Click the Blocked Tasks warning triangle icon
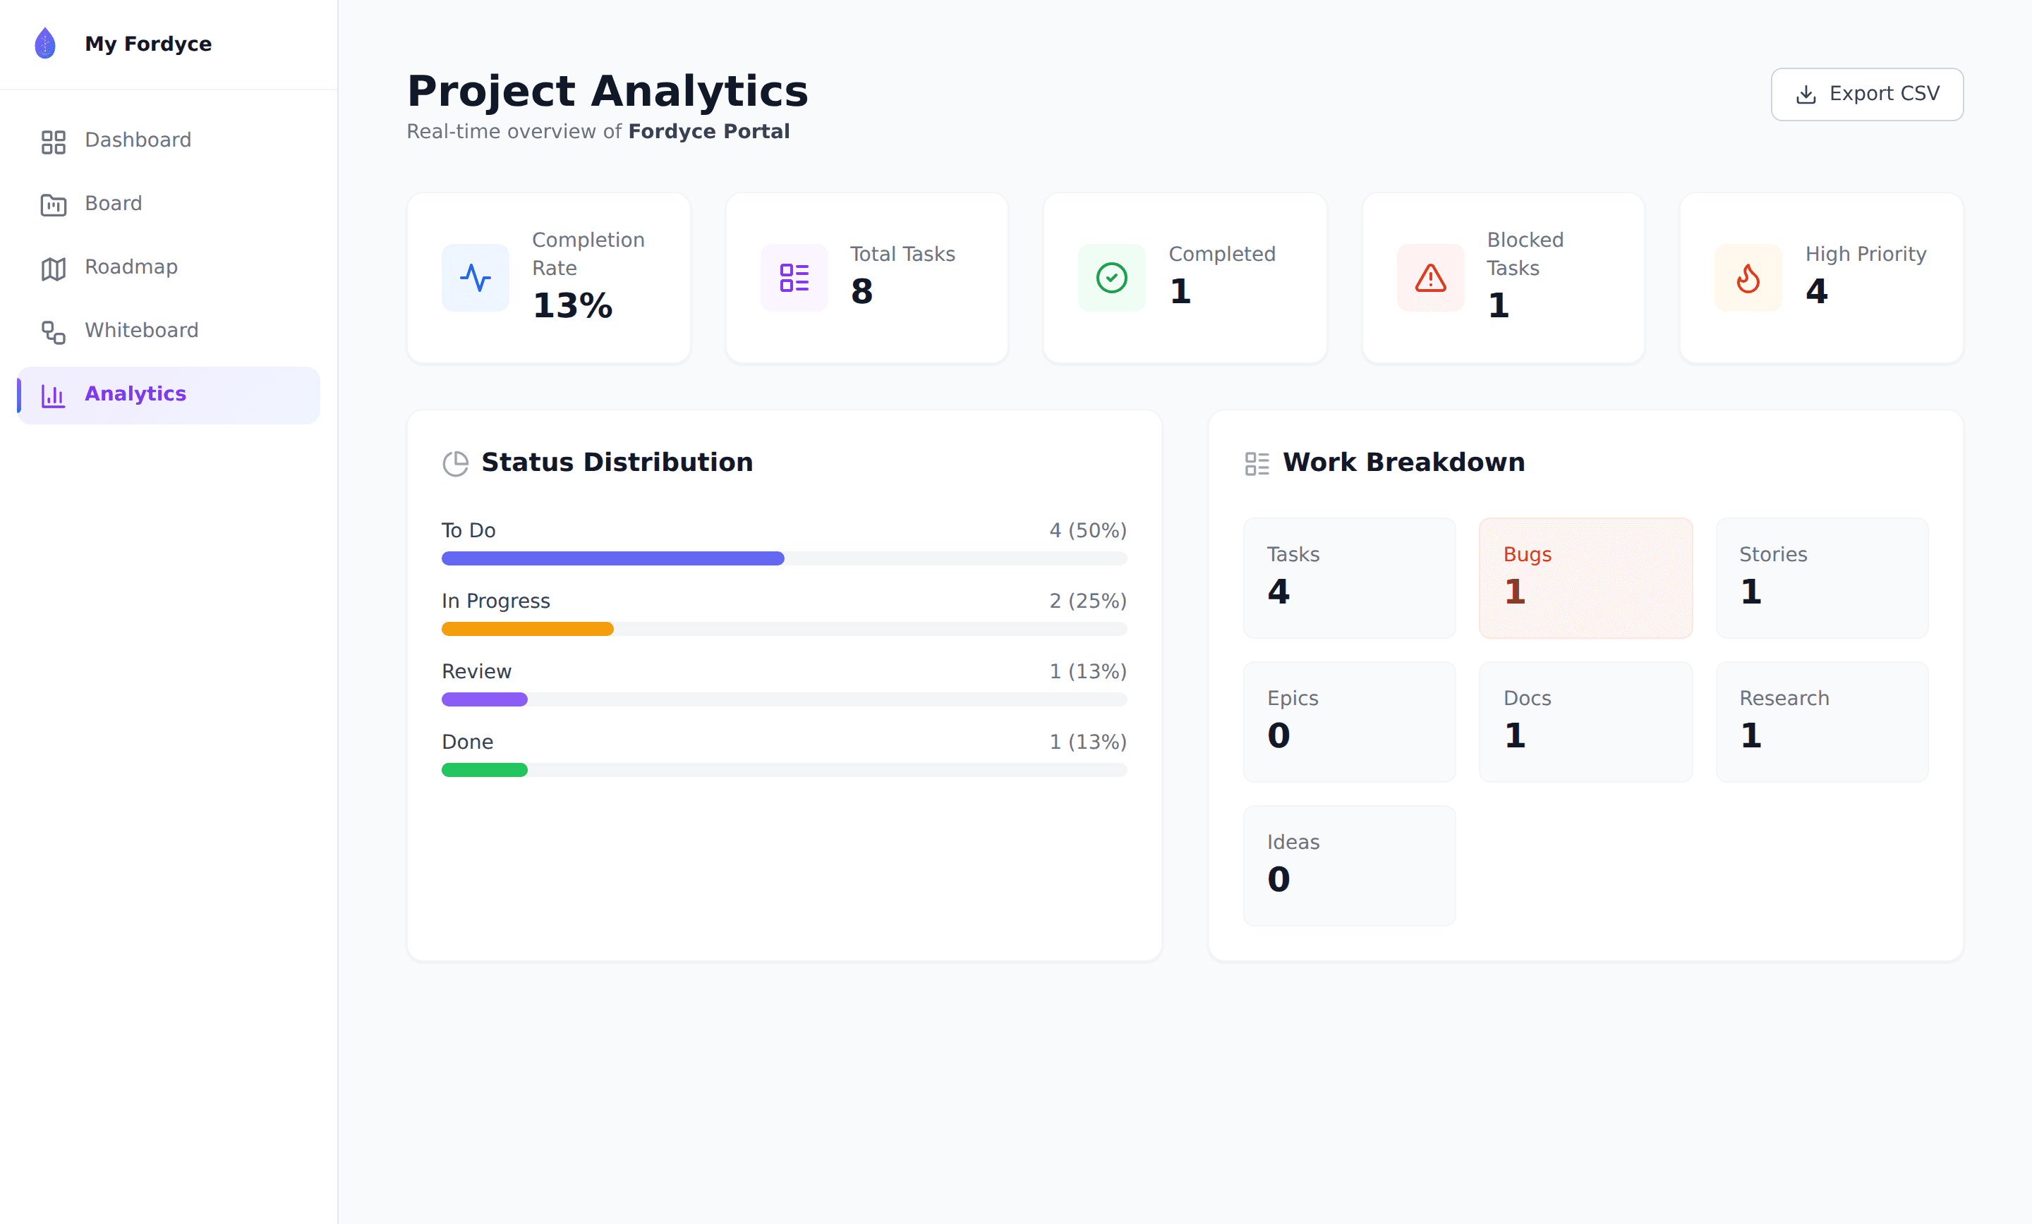This screenshot has height=1224, width=2032. pos(1430,278)
